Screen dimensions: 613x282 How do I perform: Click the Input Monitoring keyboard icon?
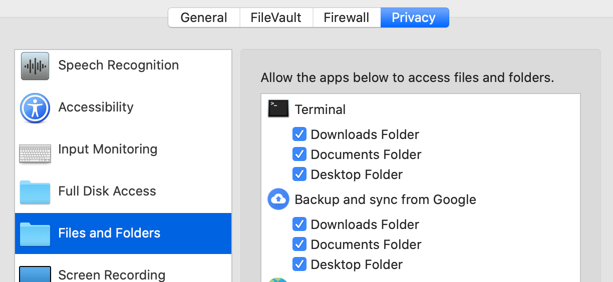35,154
